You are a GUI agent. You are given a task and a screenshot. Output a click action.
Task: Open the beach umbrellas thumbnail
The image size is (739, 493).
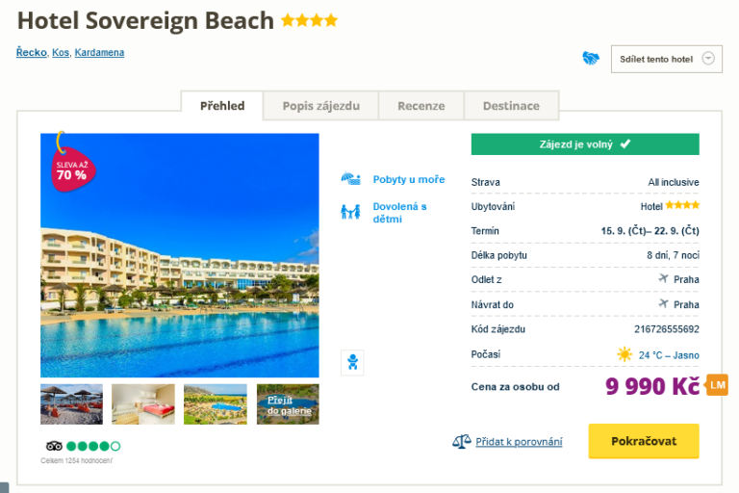[x=71, y=404]
